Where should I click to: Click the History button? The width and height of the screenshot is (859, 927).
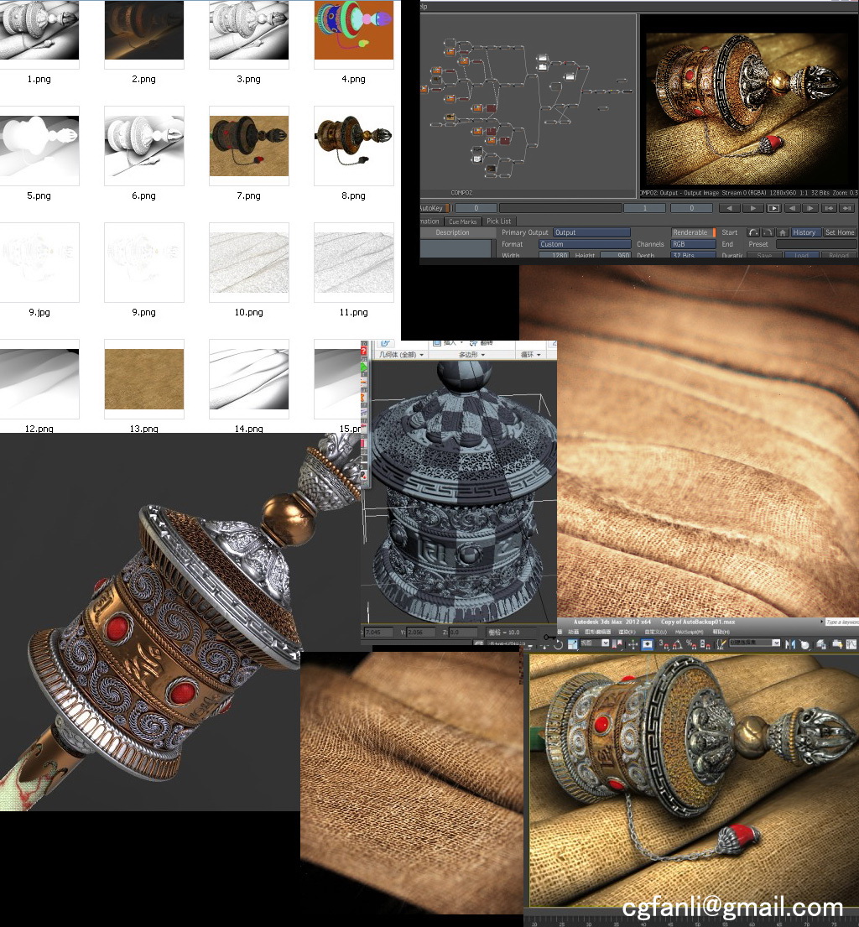click(x=804, y=232)
